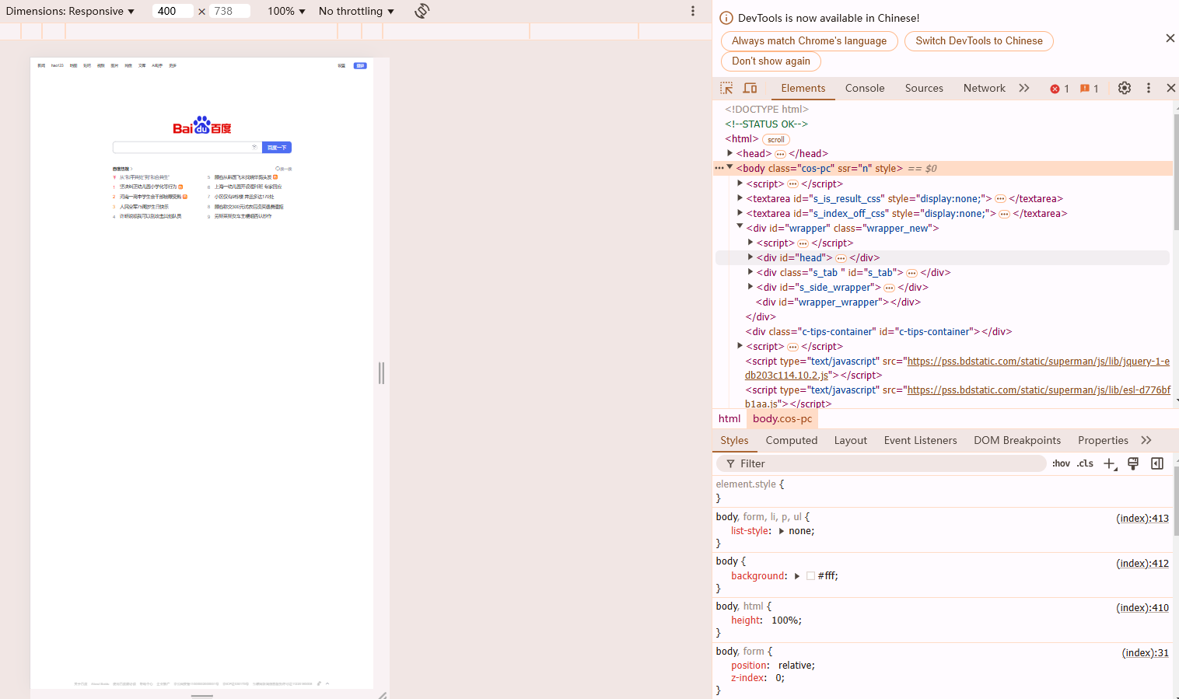Open the Properties tab
This screenshot has width=1179, height=699.
pyautogui.click(x=1103, y=440)
